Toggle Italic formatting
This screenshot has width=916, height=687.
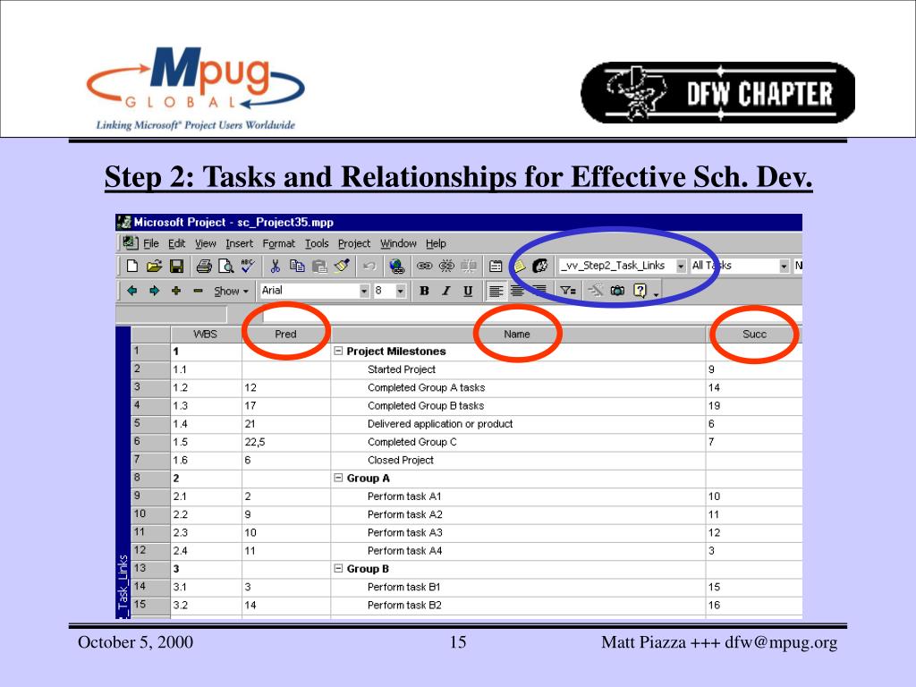point(446,291)
